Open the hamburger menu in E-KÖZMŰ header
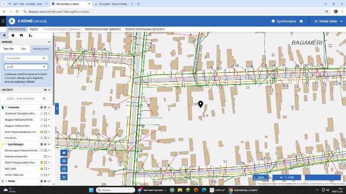This screenshot has width=346, height=194. [x=3, y=21]
